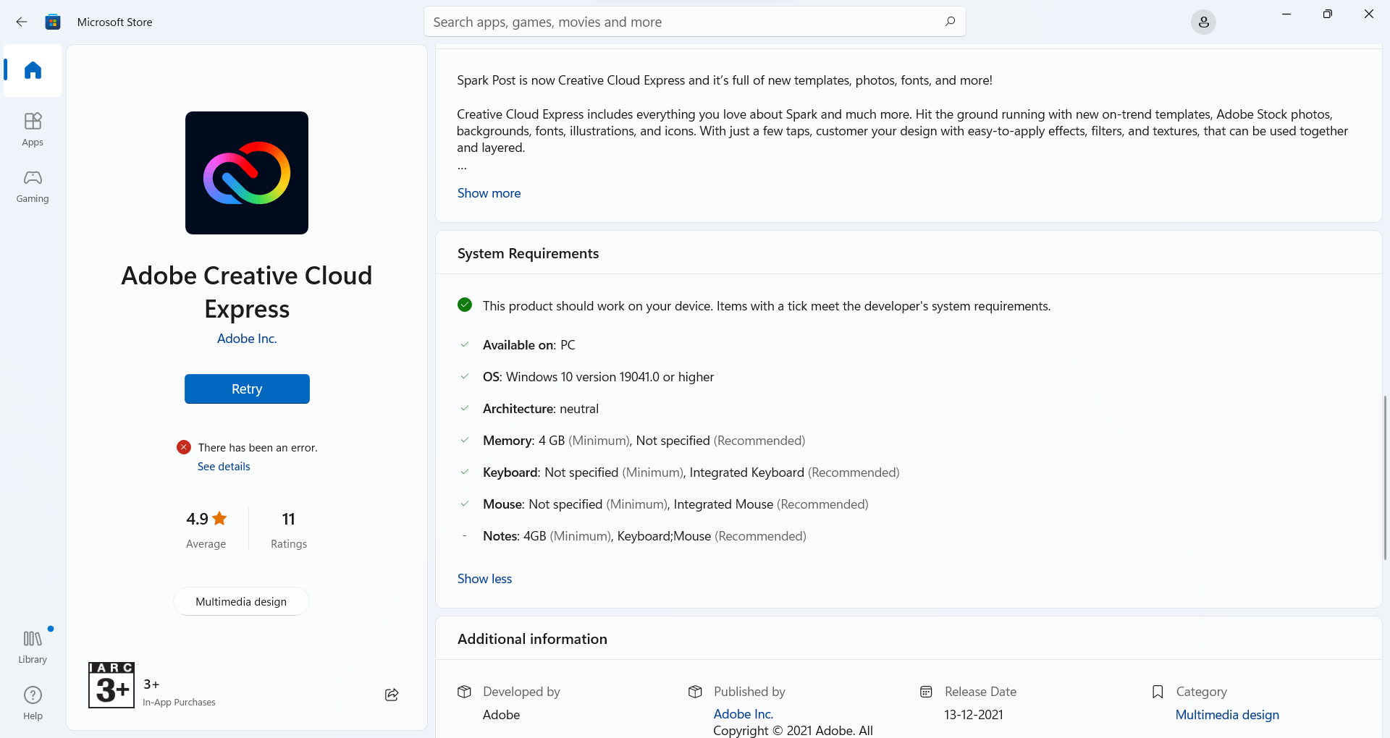1390x738 pixels.
Task: Click the orange rating star
Action: [x=220, y=518]
